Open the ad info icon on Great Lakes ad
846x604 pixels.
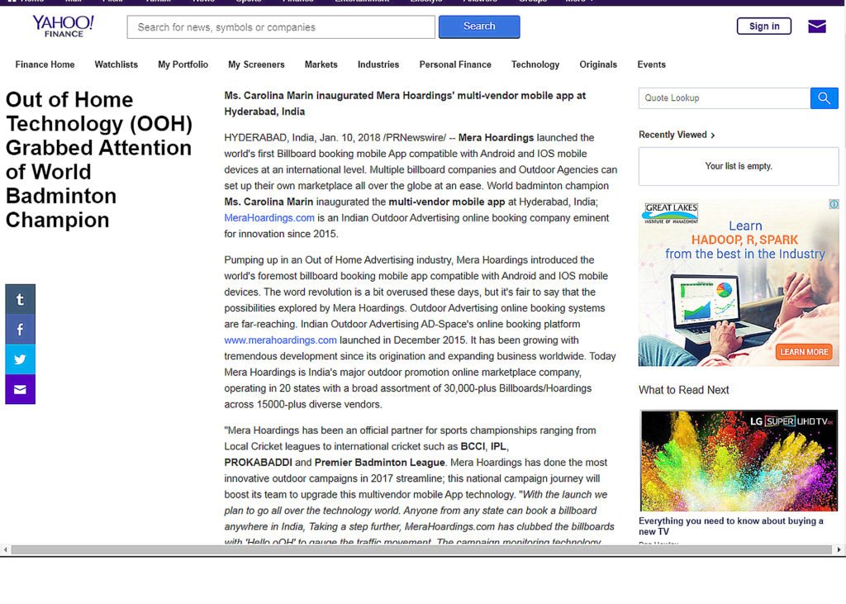tap(834, 204)
